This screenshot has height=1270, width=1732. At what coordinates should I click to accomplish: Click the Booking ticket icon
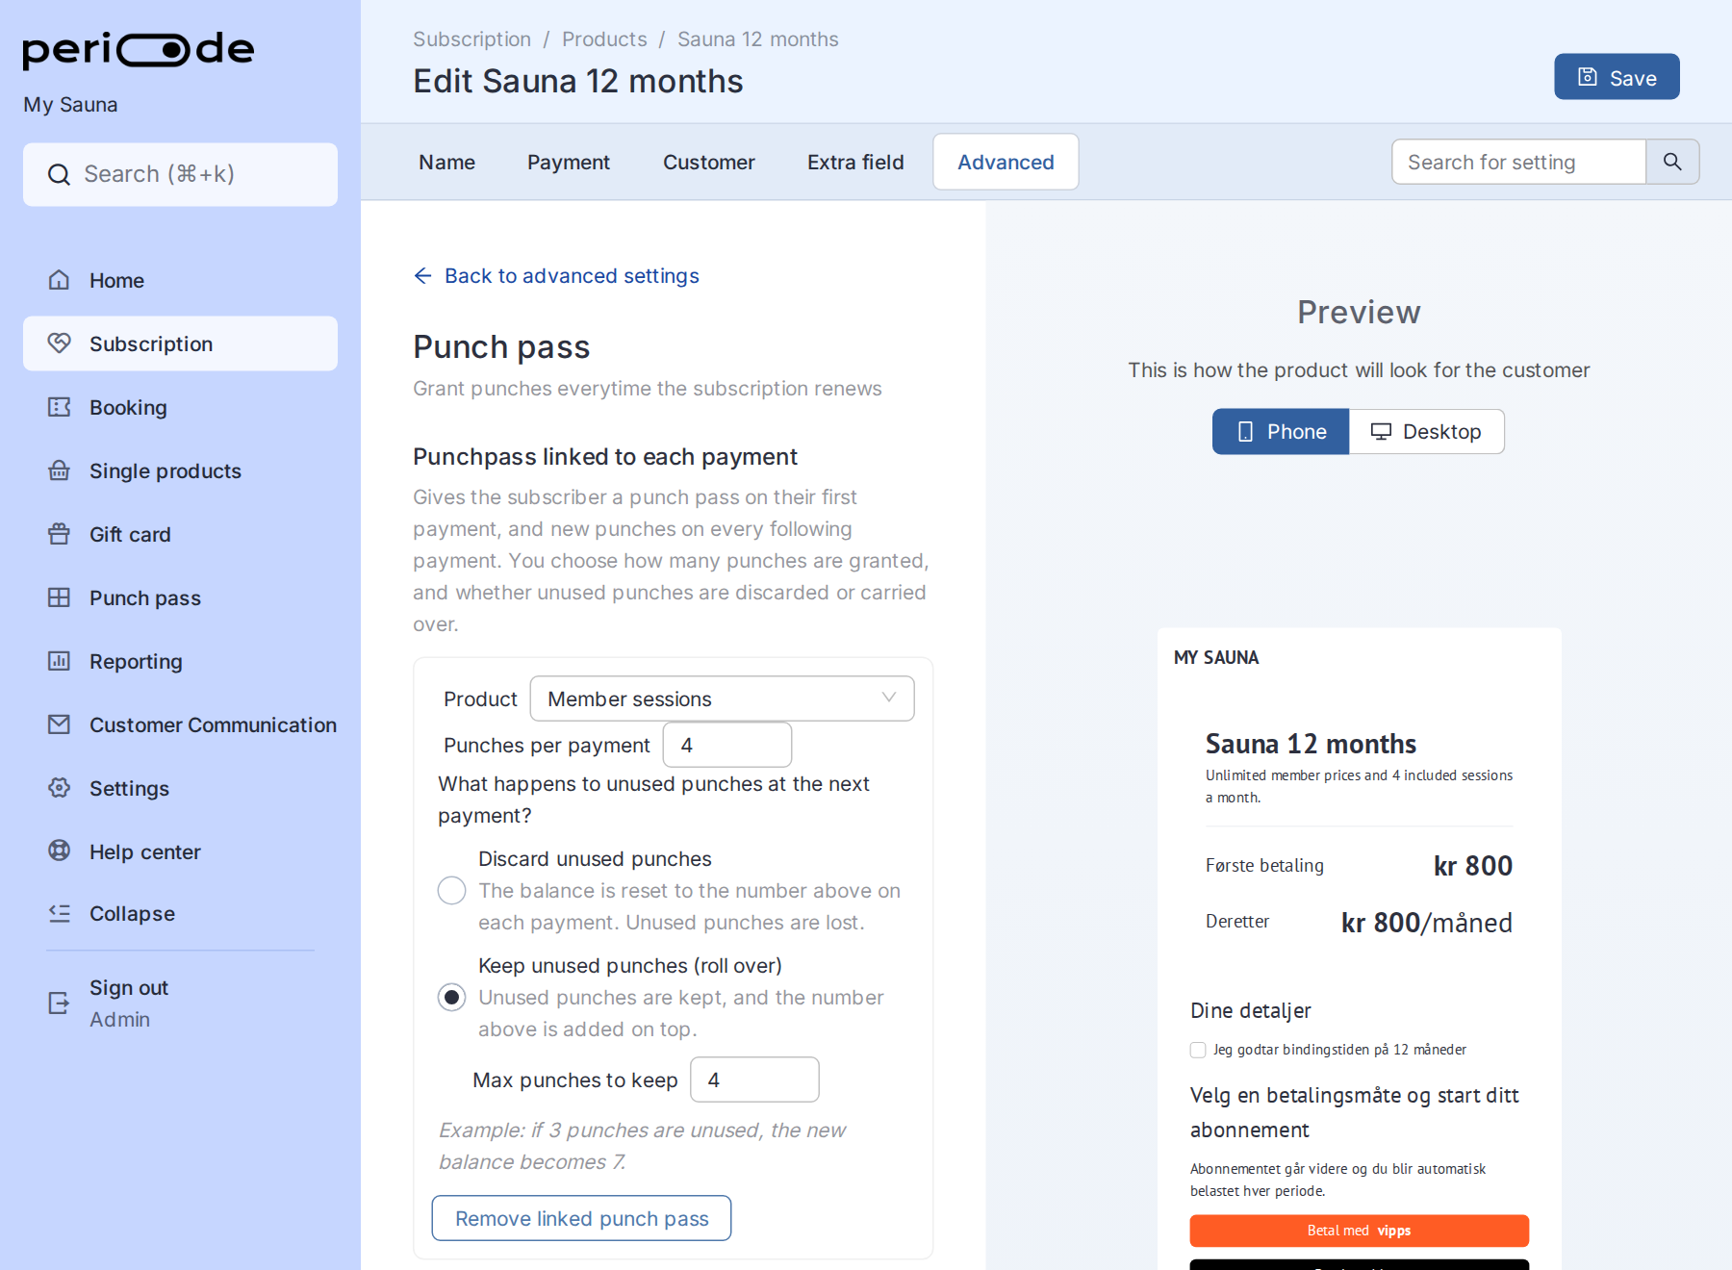pyautogui.click(x=59, y=407)
